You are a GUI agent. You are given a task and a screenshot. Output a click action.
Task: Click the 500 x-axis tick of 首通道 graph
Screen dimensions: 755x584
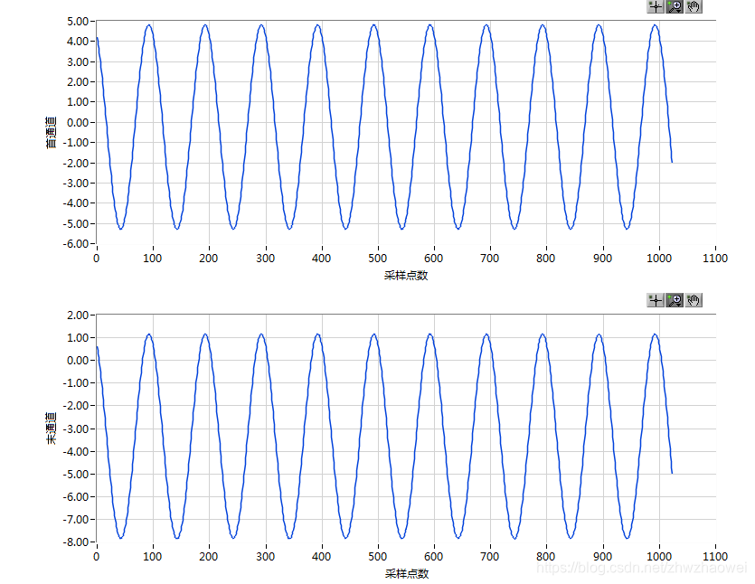pyautogui.click(x=378, y=258)
